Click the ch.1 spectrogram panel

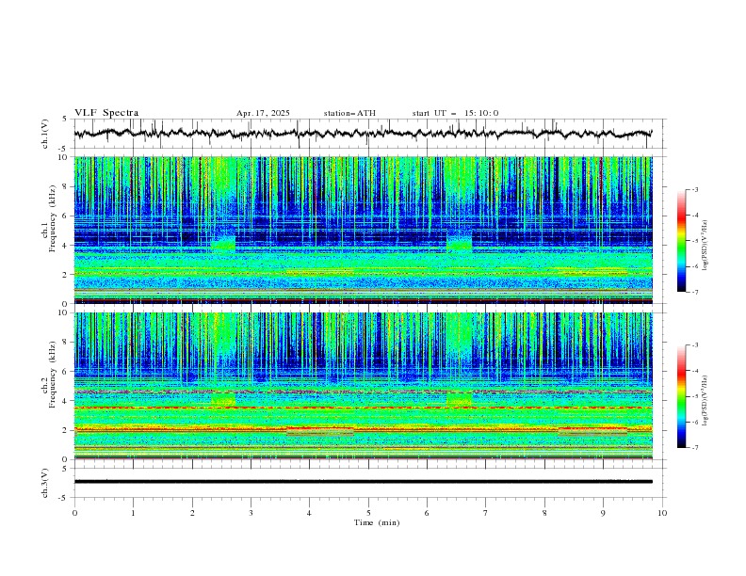(363, 230)
